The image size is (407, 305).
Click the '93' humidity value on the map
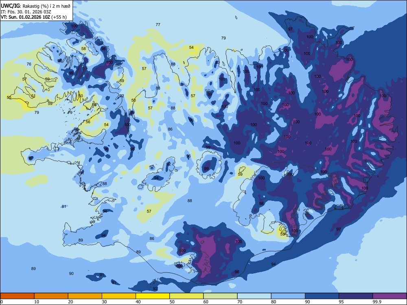point(217,63)
